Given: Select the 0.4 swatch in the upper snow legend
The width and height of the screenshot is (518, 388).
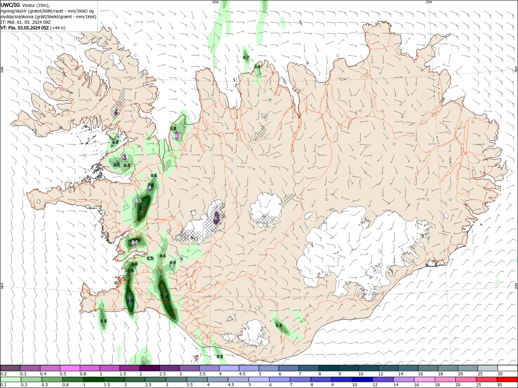Looking at the screenshot, I should click(50, 368).
